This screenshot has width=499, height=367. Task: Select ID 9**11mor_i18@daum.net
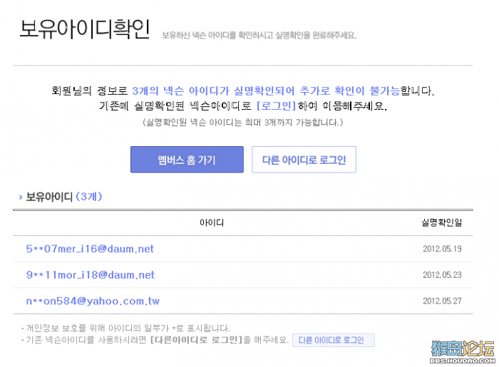tap(90, 275)
